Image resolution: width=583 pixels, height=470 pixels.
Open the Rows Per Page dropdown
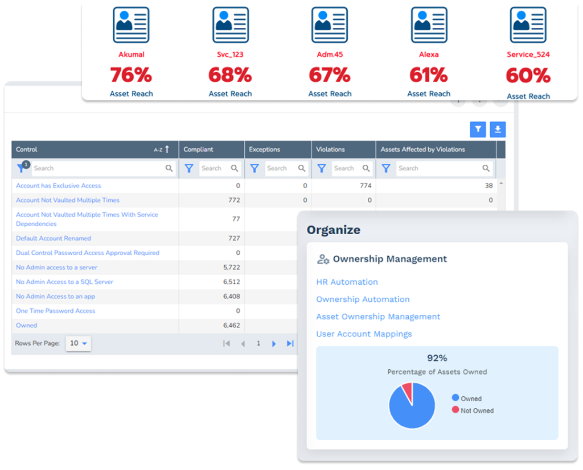point(79,343)
